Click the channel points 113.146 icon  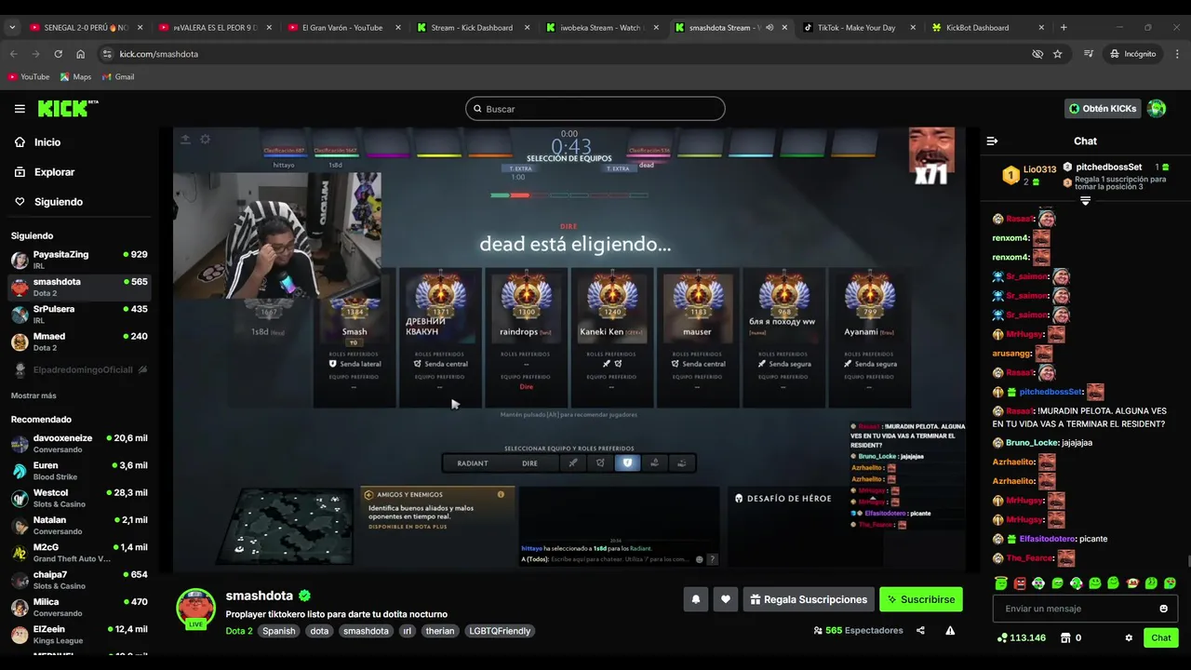point(1002,637)
